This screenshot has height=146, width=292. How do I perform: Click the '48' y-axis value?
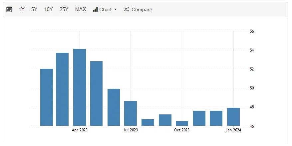[x=252, y=107]
